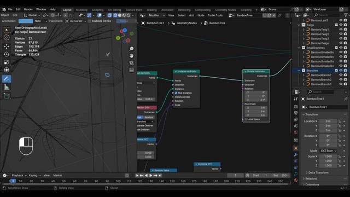350x197 pixels.
Task: Uncheck Twigs collection exclude checkbox
Action: coord(336,25)
